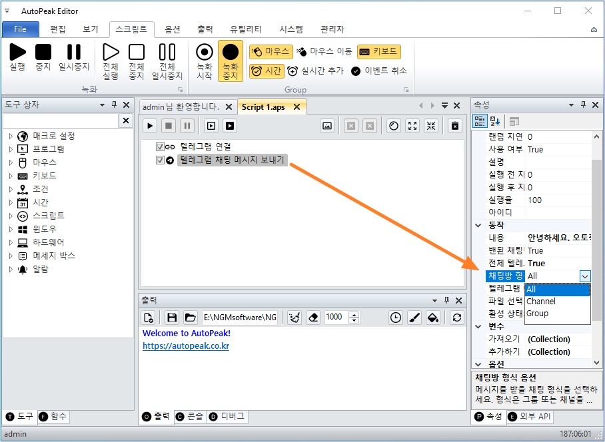Select 하드웨어 in the toolbox tree
The image size is (605, 442).
point(49,242)
